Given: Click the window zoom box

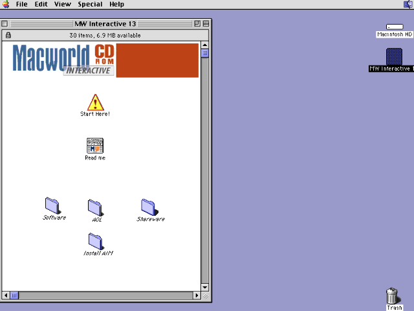Looking at the screenshot, I should [197, 24].
